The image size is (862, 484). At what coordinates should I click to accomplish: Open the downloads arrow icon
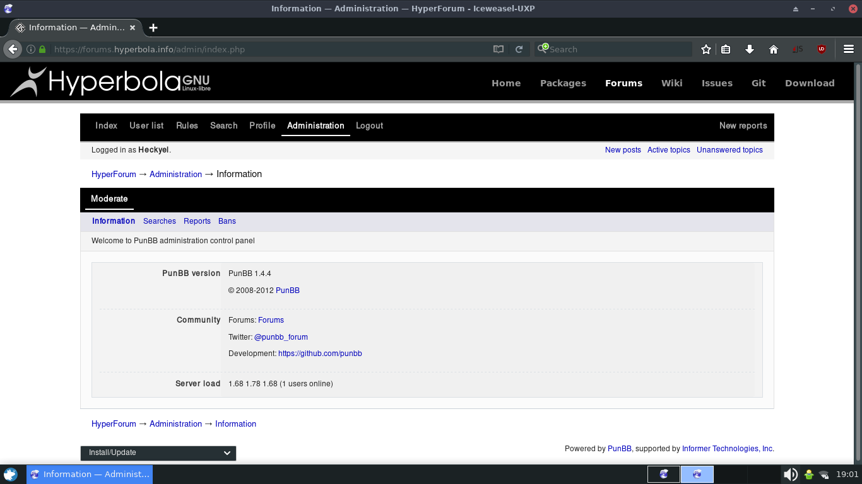point(750,49)
